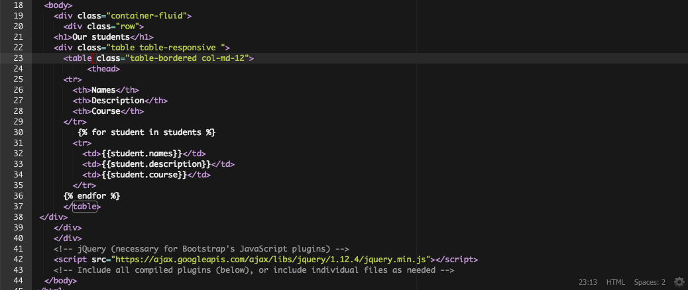Click the '{% endfor %}' template tag
This screenshot has width=688, height=290.
coord(91,196)
